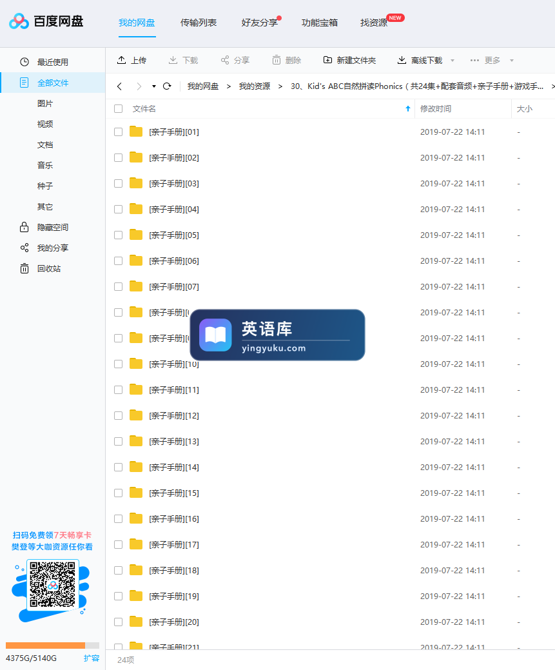Switch to 传输列表 tab
Image resolution: width=555 pixels, height=670 pixels.
199,23
